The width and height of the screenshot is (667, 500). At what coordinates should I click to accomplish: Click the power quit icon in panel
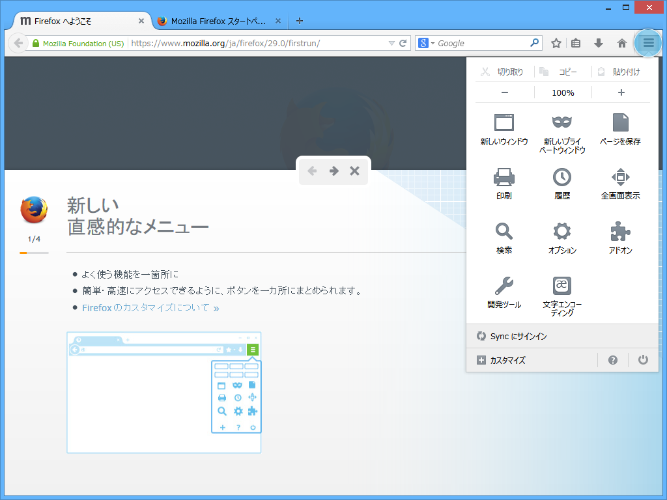(x=643, y=359)
